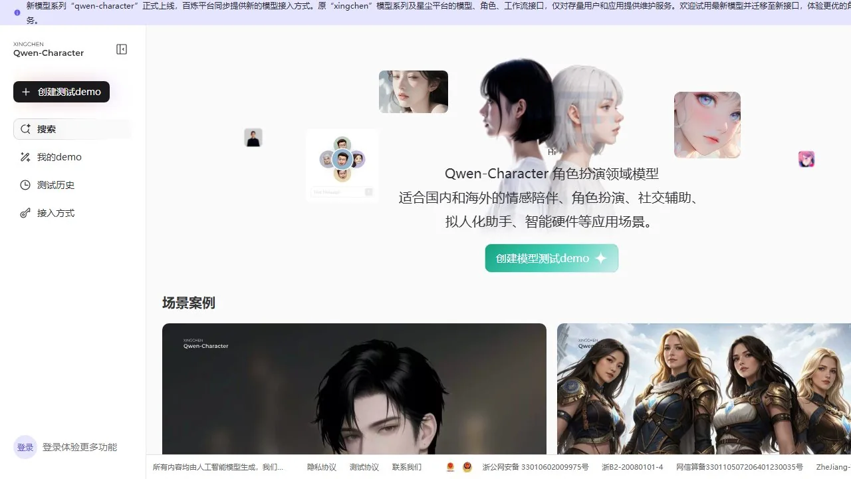Viewport: 851px width, 479px height.
Task: Open the 联系我们 footer link
Action: tap(407, 467)
